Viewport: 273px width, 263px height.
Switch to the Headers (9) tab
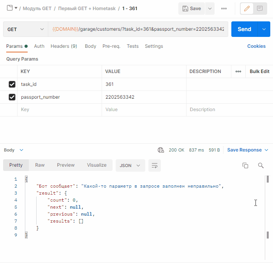(x=63, y=46)
